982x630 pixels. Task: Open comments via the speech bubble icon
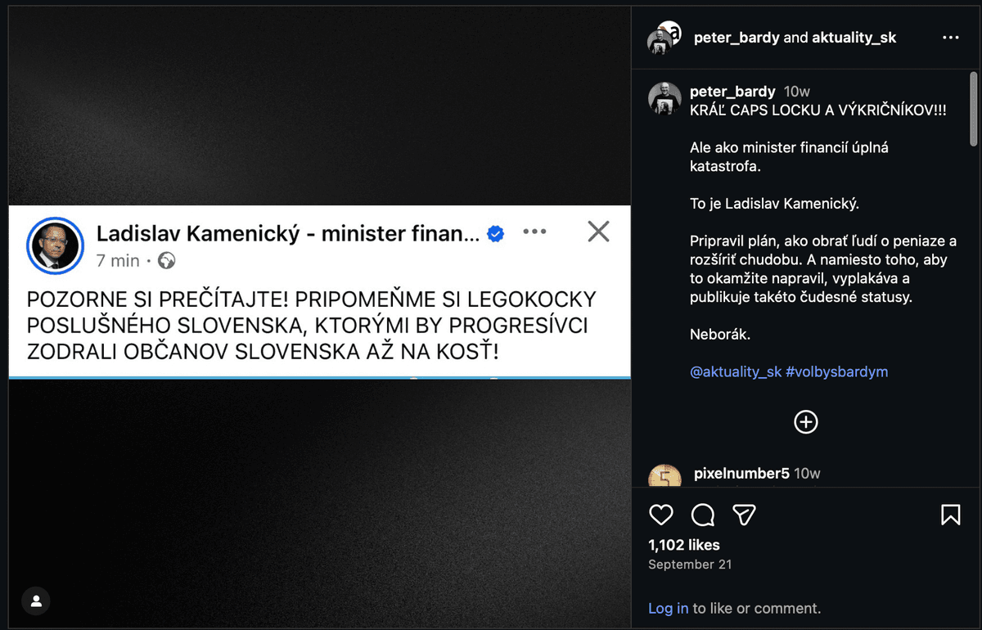coord(702,515)
